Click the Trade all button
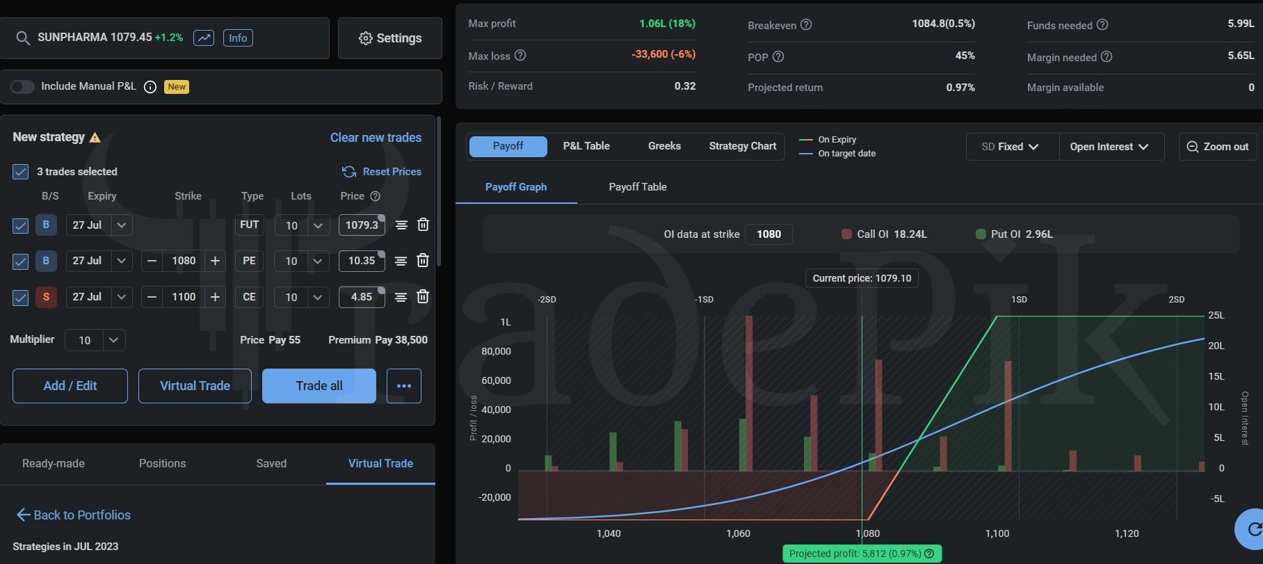 [319, 386]
